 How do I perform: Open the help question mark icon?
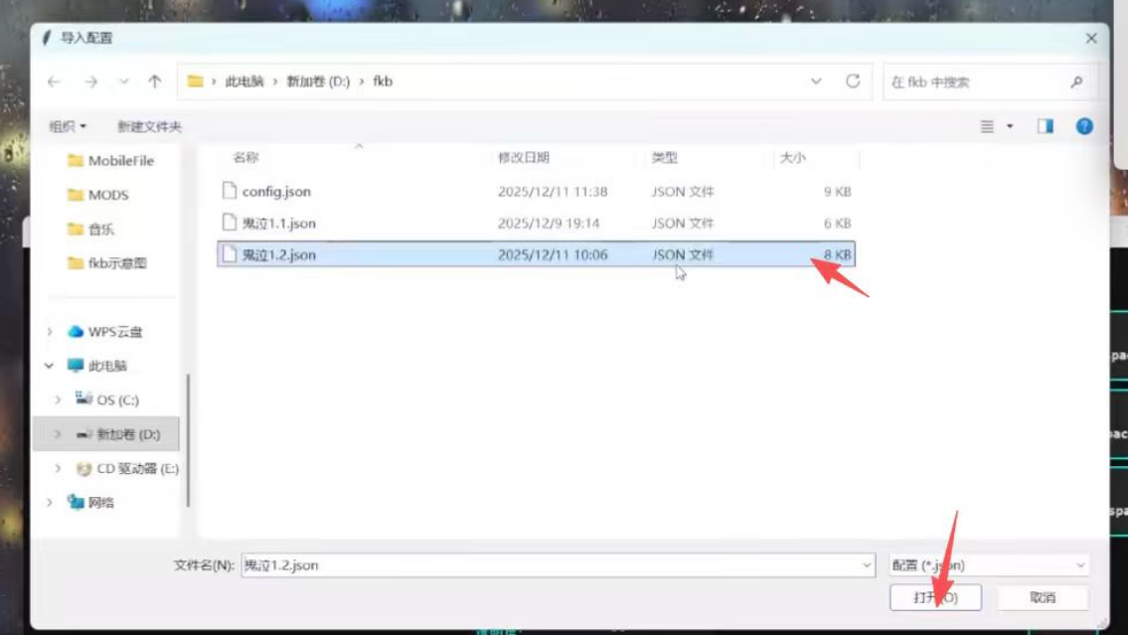click(1084, 126)
